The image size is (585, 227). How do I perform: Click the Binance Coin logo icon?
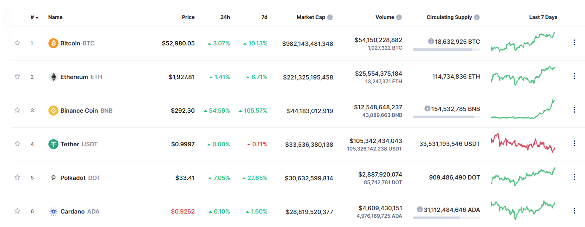click(53, 111)
